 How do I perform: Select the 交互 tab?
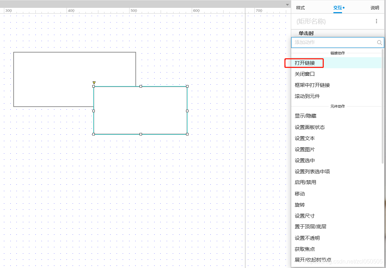click(x=337, y=8)
